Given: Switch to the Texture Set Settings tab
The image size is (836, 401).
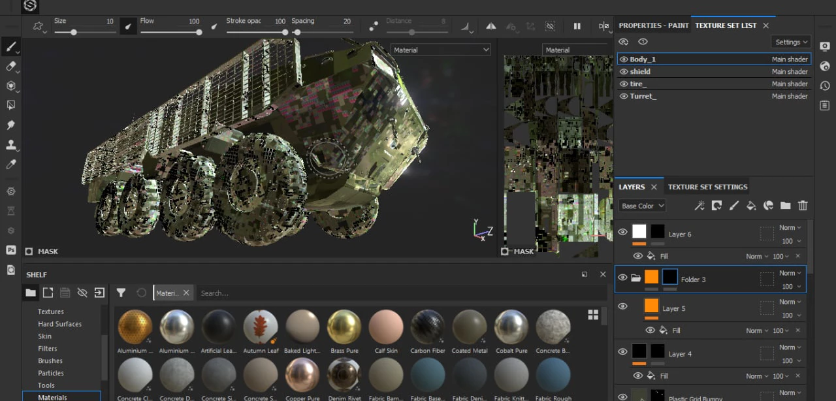Looking at the screenshot, I should pos(707,187).
